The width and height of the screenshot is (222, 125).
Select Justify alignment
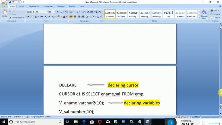(x=83, y=17)
